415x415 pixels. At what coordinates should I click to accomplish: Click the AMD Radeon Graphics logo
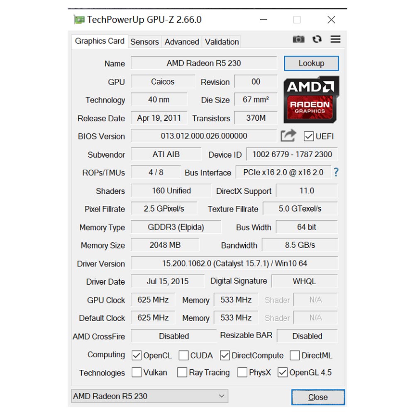click(x=311, y=100)
